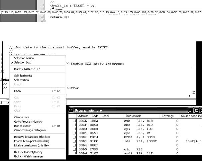Toggle breakpoint box at address 00CE
Image resolution: width=202 pixels, height=161 pixels.
click(x=74, y=121)
